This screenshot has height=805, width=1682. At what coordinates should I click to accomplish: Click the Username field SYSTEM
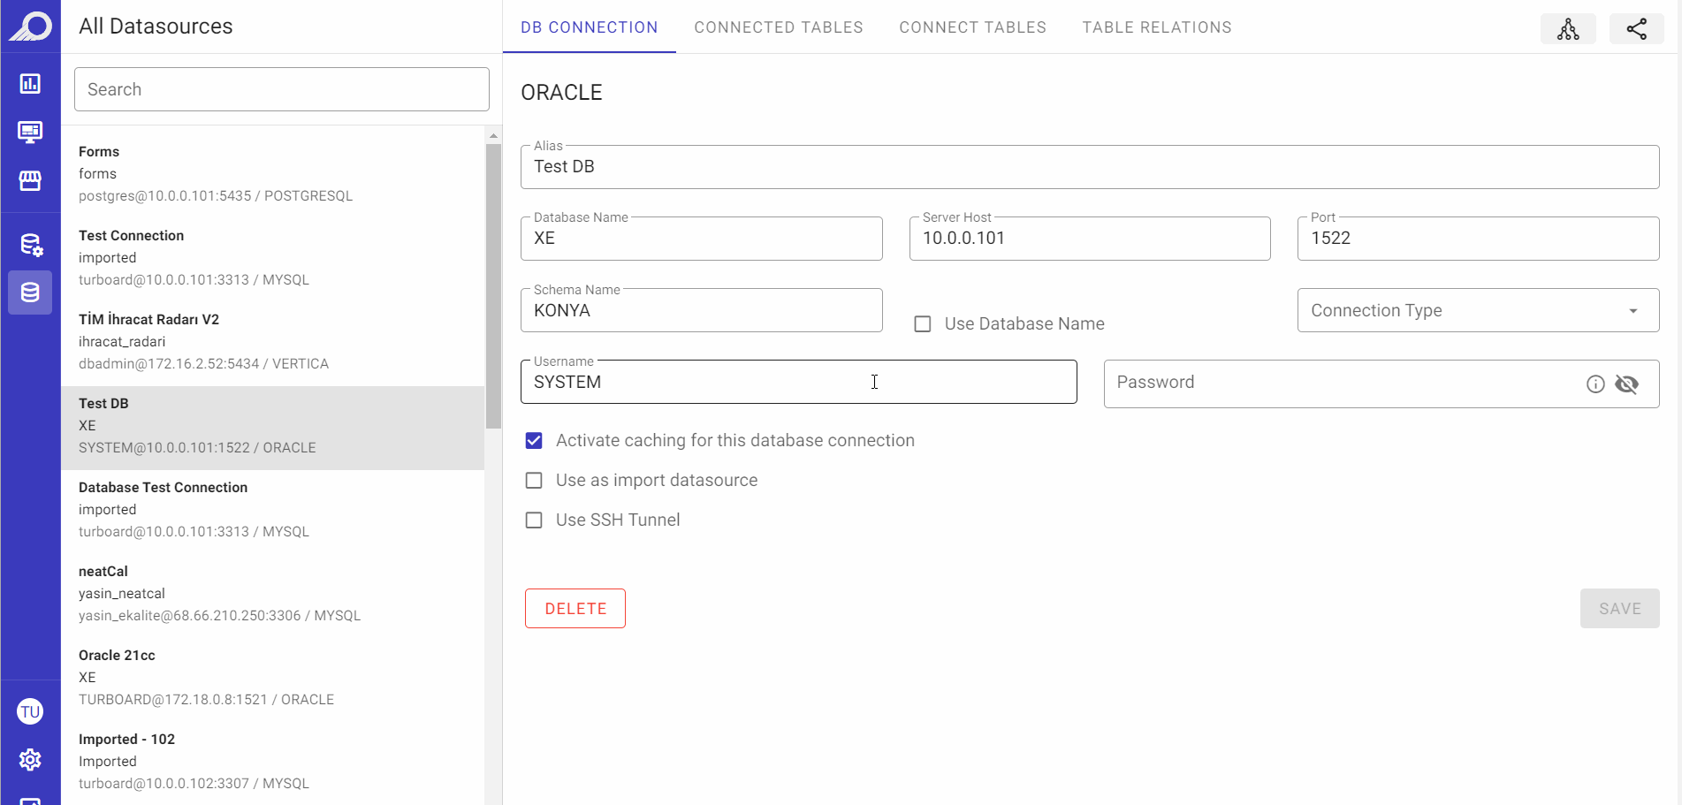click(799, 382)
